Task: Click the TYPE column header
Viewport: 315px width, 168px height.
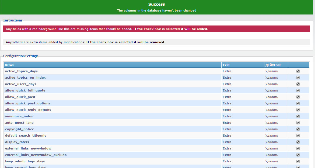Action: [226, 65]
